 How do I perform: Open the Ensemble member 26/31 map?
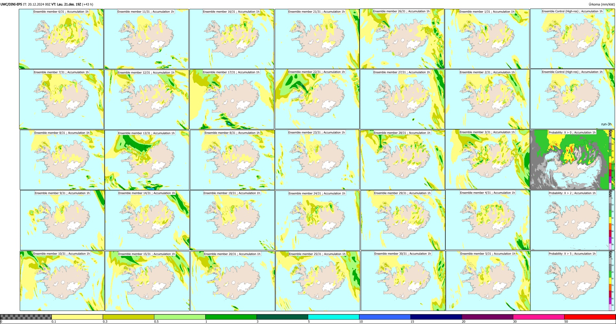pos(402,39)
